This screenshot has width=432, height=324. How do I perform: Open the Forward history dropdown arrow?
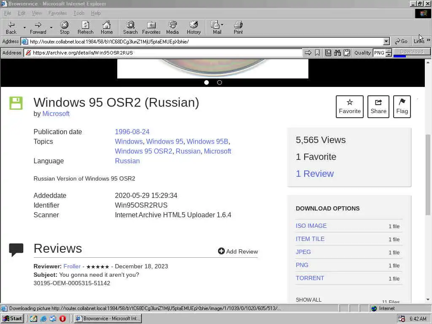pos(51,27)
